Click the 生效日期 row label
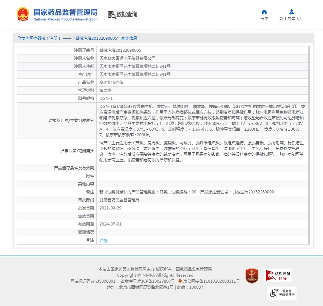The width and height of the screenshot is (323, 306). pos(86,216)
